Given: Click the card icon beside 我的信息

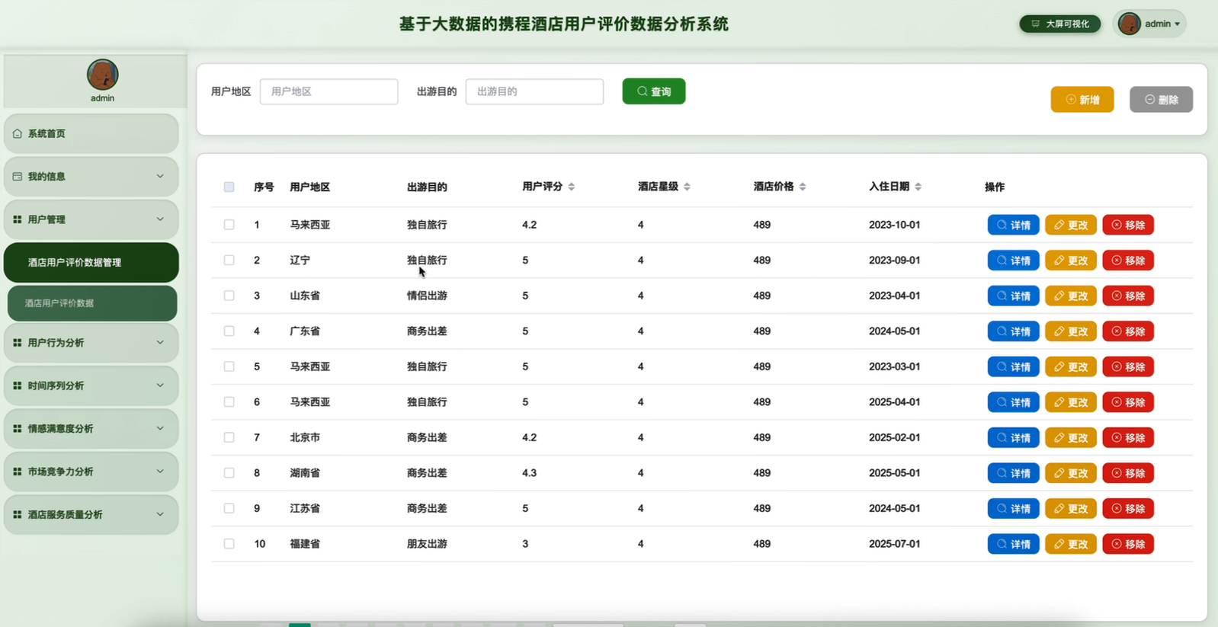Looking at the screenshot, I should pyautogui.click(x=18, y=176).
